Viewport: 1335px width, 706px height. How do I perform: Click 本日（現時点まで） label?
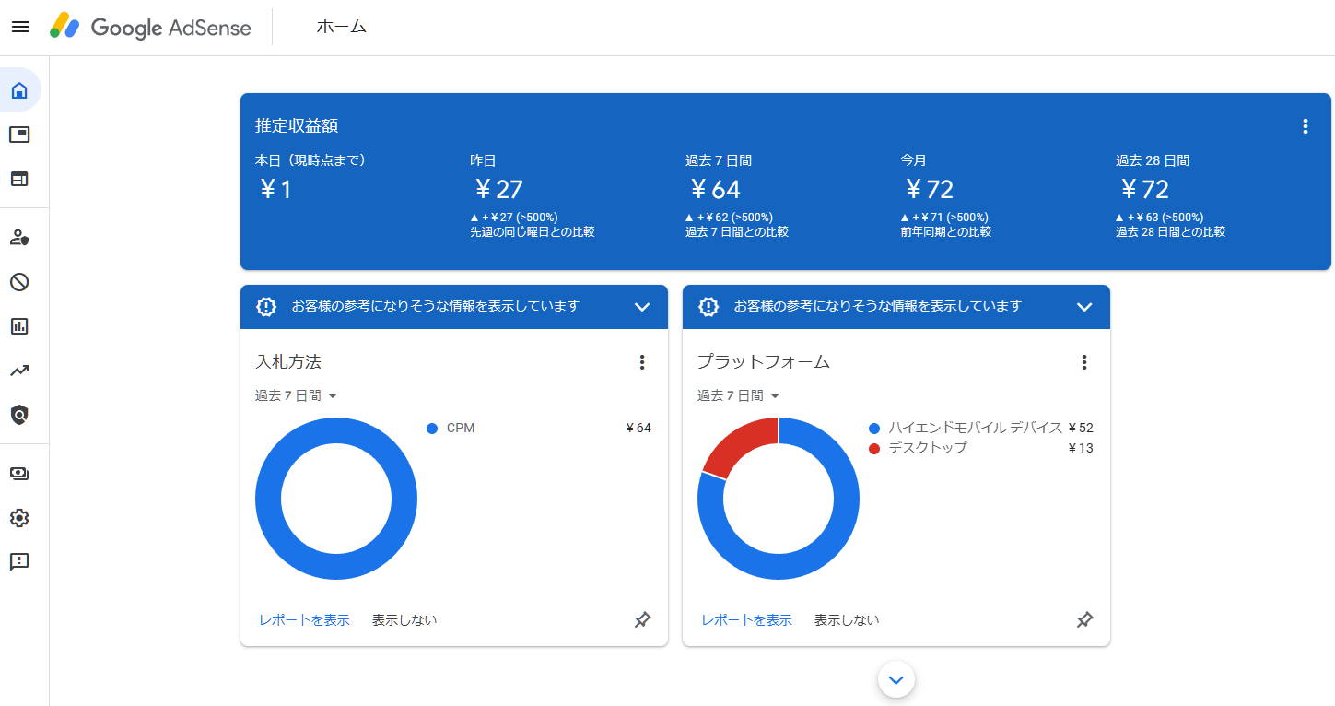310,160
